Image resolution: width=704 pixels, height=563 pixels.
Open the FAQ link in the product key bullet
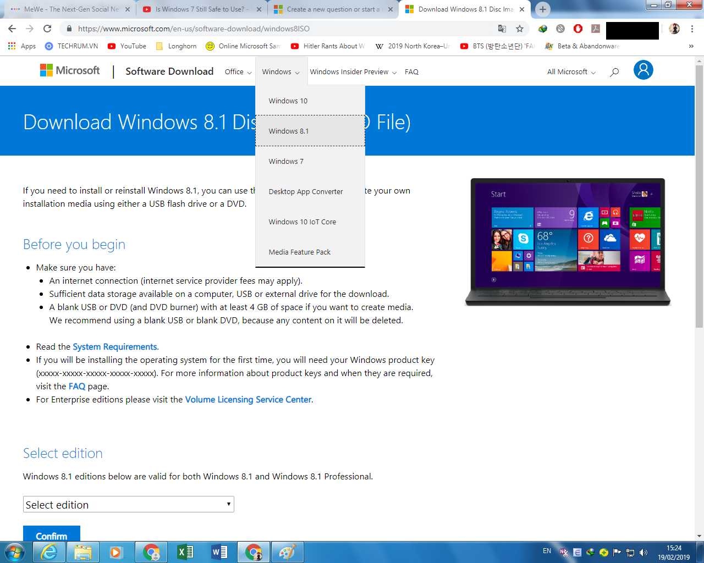pyautogui.click(x=77, y=386)
